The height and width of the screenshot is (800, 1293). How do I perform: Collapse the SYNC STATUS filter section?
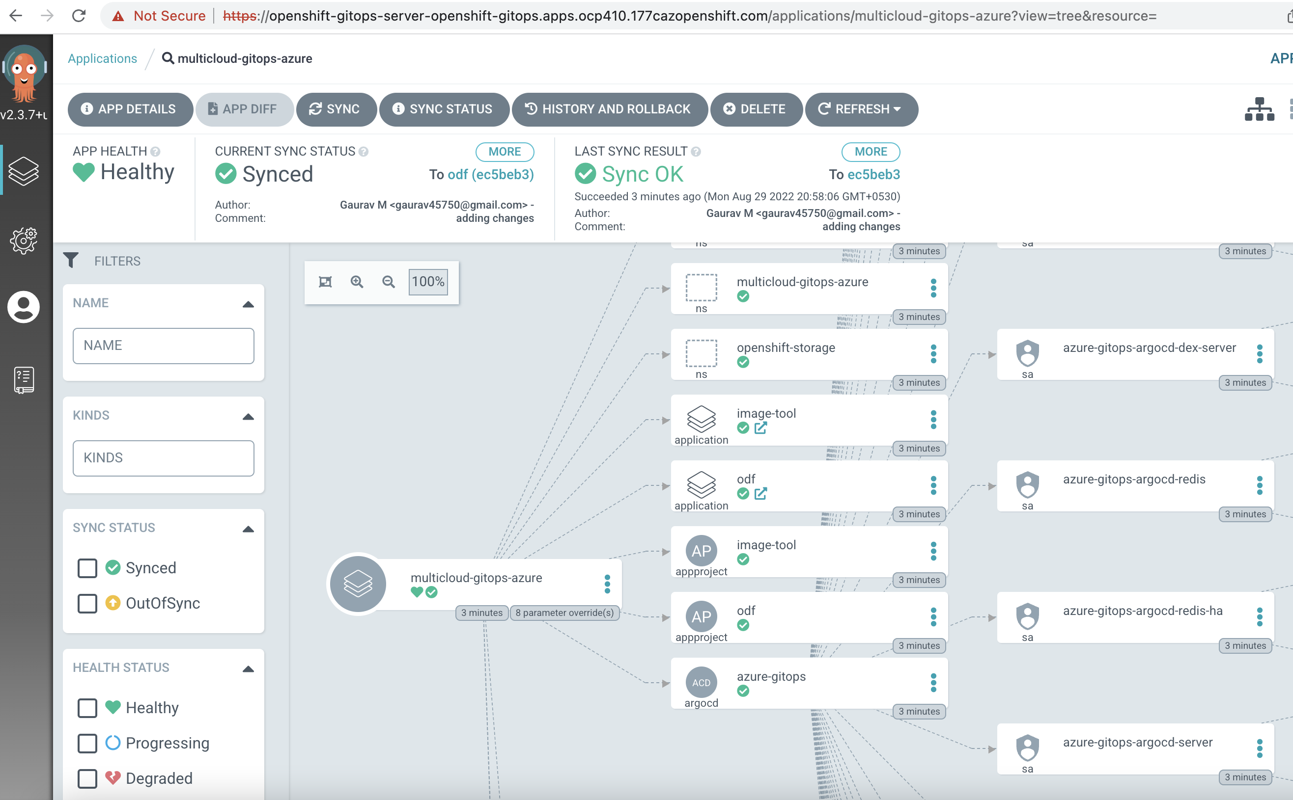tap(248, 529)
